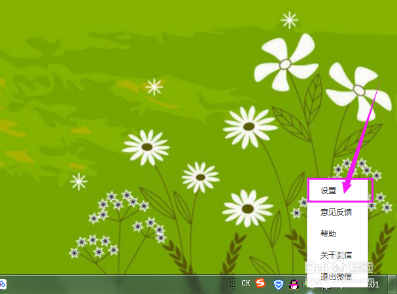This screenshot has width=397, height=294.
Task: Click the show desktop button on the taskbar
Action: 392,284
